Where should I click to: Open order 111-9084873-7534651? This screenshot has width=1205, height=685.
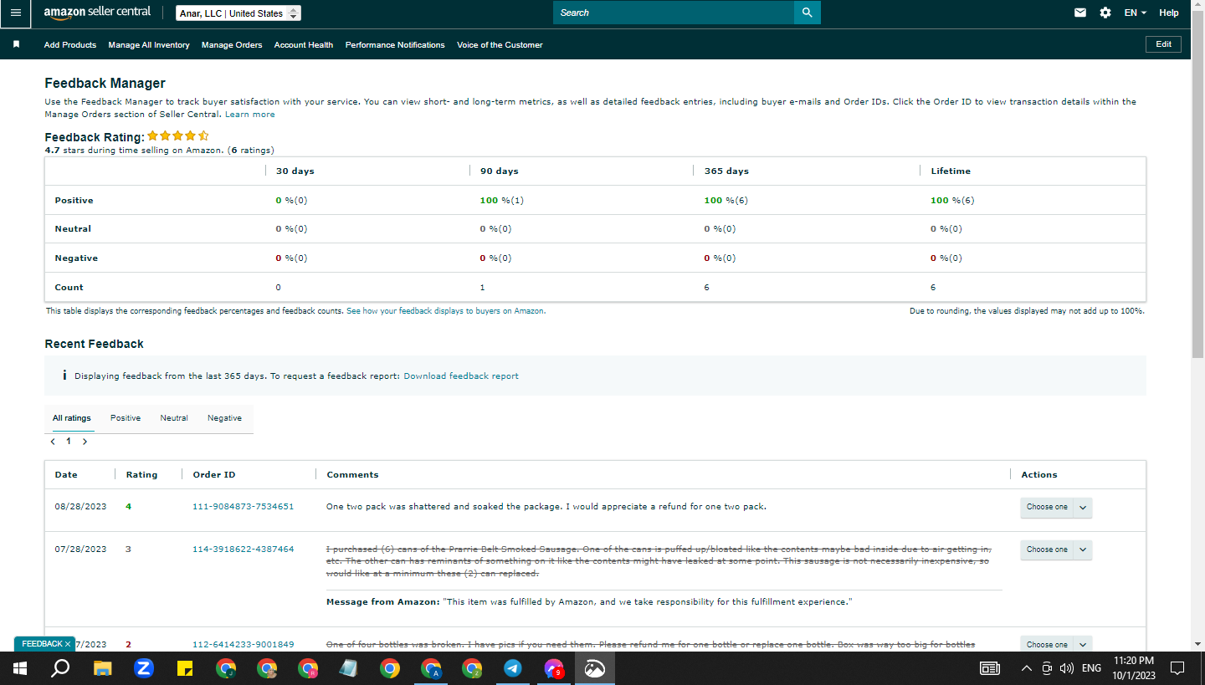pyautogui.click(x=243, y=507)
